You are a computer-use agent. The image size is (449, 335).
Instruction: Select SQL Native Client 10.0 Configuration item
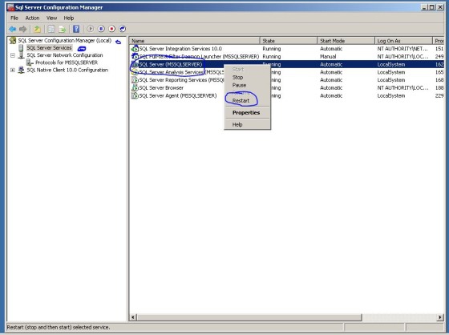pos(67,70)
